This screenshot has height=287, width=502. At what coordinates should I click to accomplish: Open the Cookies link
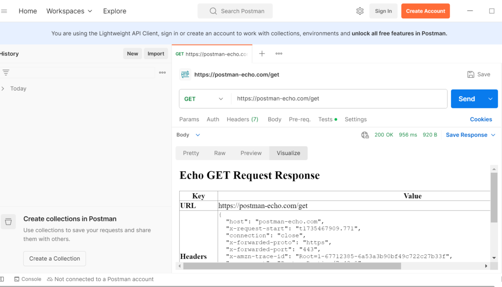(x=481, y=120)
